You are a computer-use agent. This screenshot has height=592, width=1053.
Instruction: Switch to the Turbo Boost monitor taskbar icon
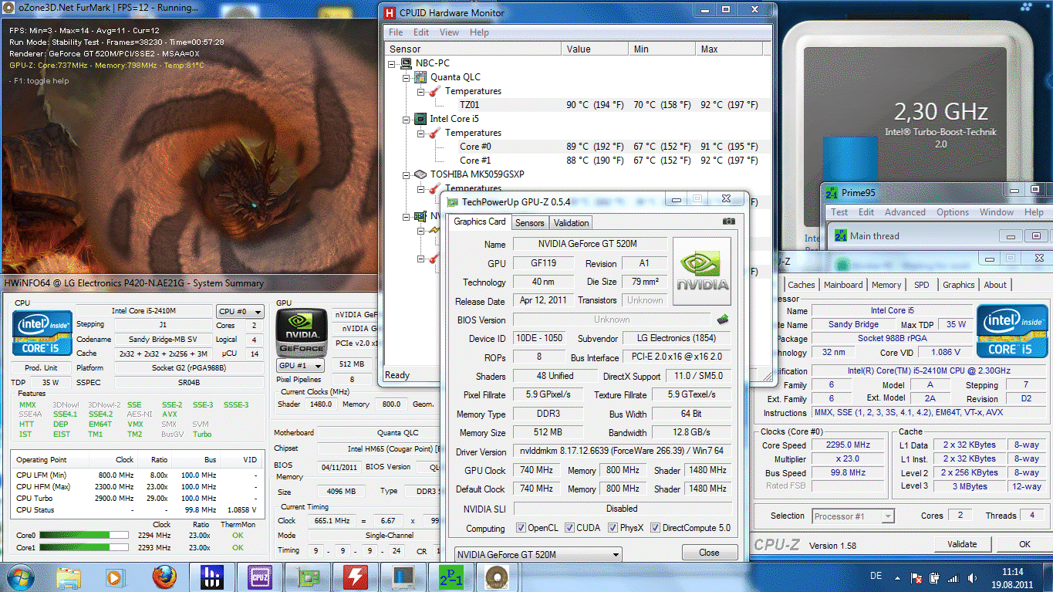[402, 577]
